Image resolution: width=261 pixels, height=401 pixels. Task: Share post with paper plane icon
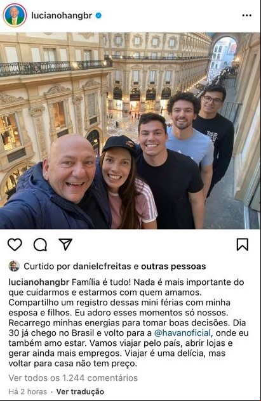pos(65,244)
